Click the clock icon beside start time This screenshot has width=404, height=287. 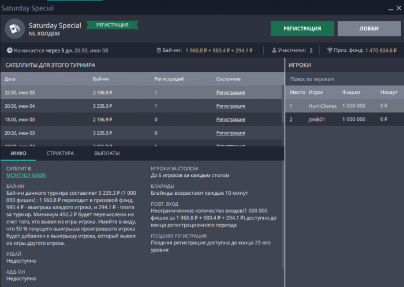pyautogui.click(x=9, y=51)
